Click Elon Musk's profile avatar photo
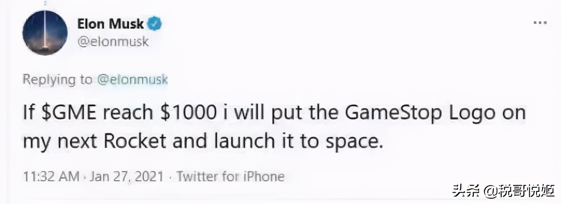The height and width of the screenshot is (204, 561). point(45,33)
